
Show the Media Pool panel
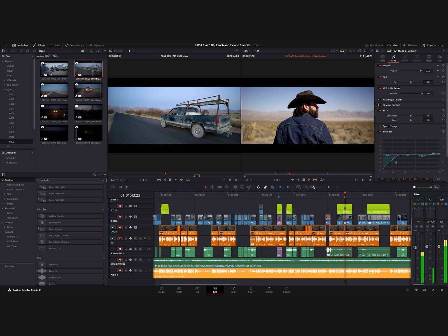point(20,45)
